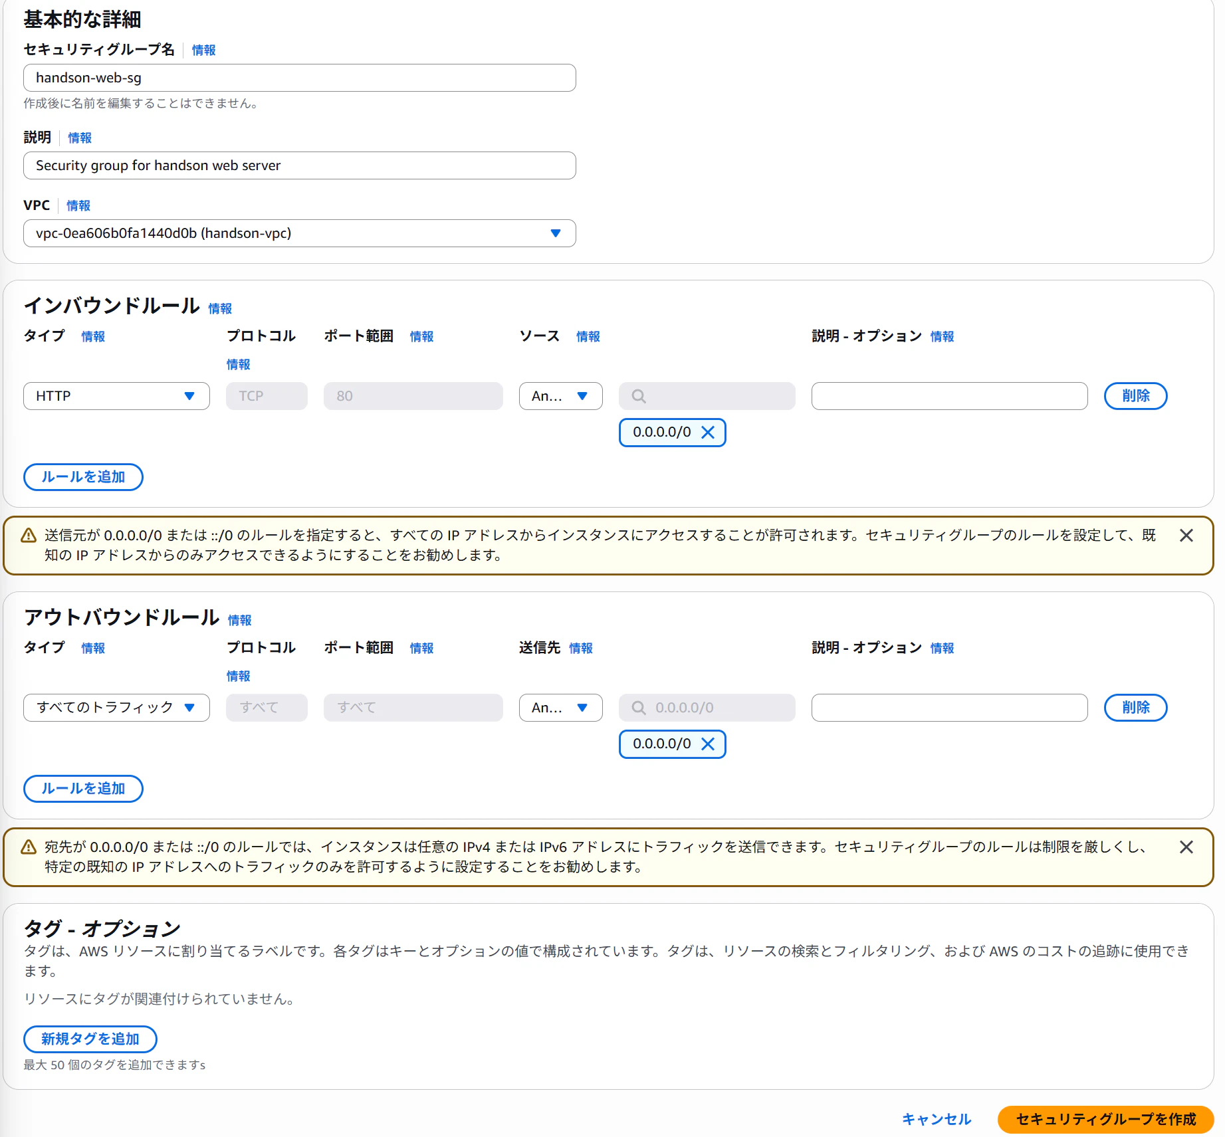Click the outbound rule description input

coord(950,708)
